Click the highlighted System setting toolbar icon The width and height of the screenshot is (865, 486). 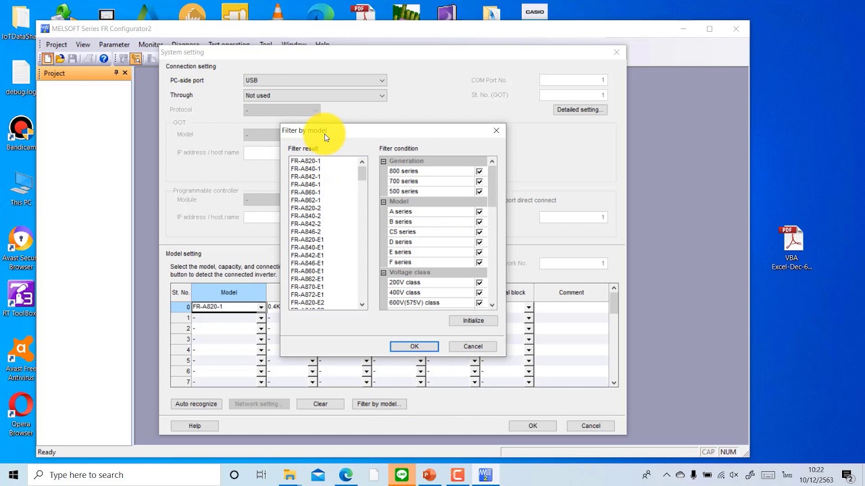click(136, 59)
